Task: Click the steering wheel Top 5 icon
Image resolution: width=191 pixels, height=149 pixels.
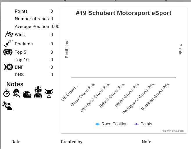Action: point(8,52)
